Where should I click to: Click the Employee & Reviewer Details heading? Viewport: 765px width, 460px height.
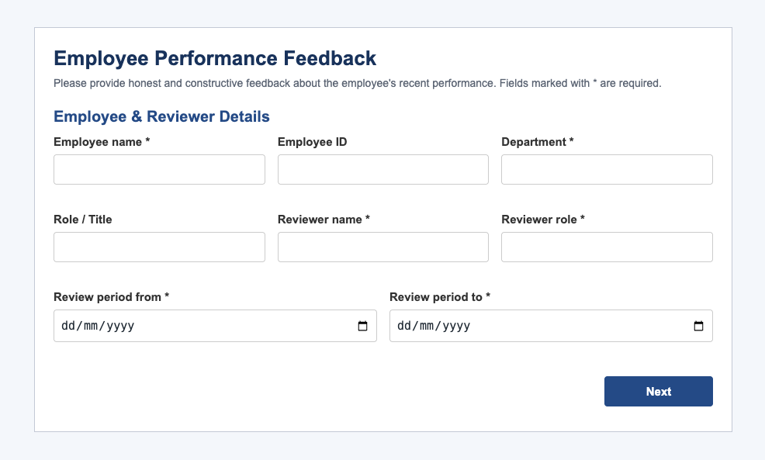[161, 116]
